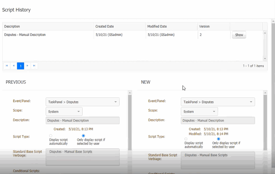The image size is (275, 174).
Task: Sort by Version column header
Action: pos(204,27)
